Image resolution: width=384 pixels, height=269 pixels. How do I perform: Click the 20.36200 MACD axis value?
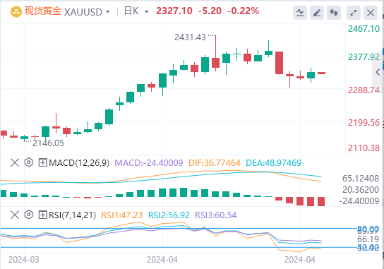pos(361,190)
